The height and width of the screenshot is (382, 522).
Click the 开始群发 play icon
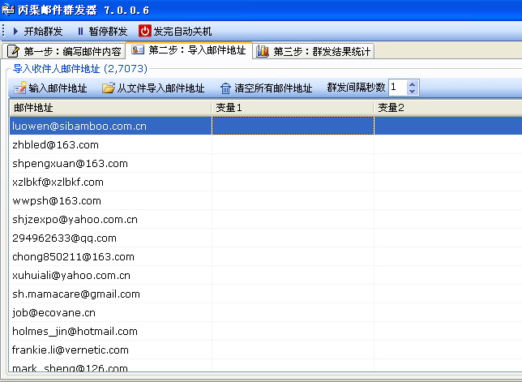[x=14, y=31]
